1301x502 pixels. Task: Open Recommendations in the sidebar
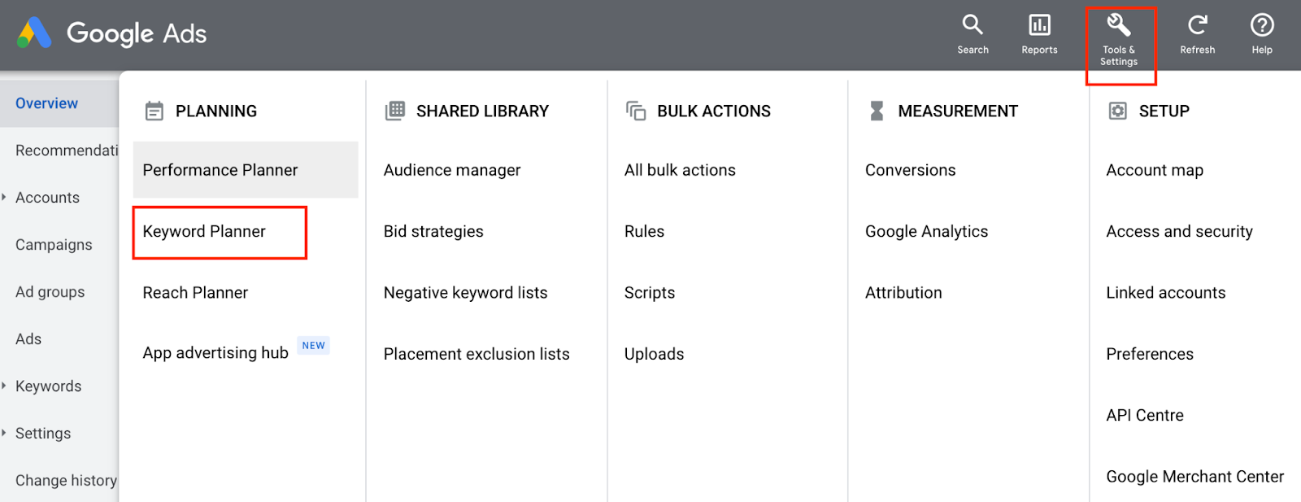59,151
